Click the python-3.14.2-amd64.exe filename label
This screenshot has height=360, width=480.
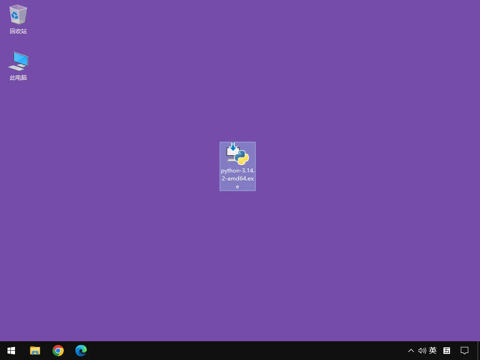[238, 179]
